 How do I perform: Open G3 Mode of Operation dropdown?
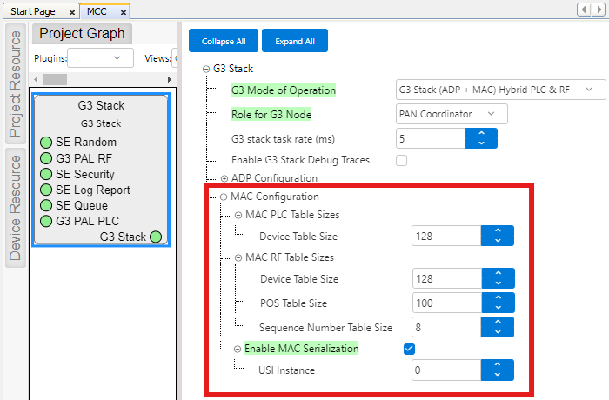pyautogui.click(x=494, y=90)
